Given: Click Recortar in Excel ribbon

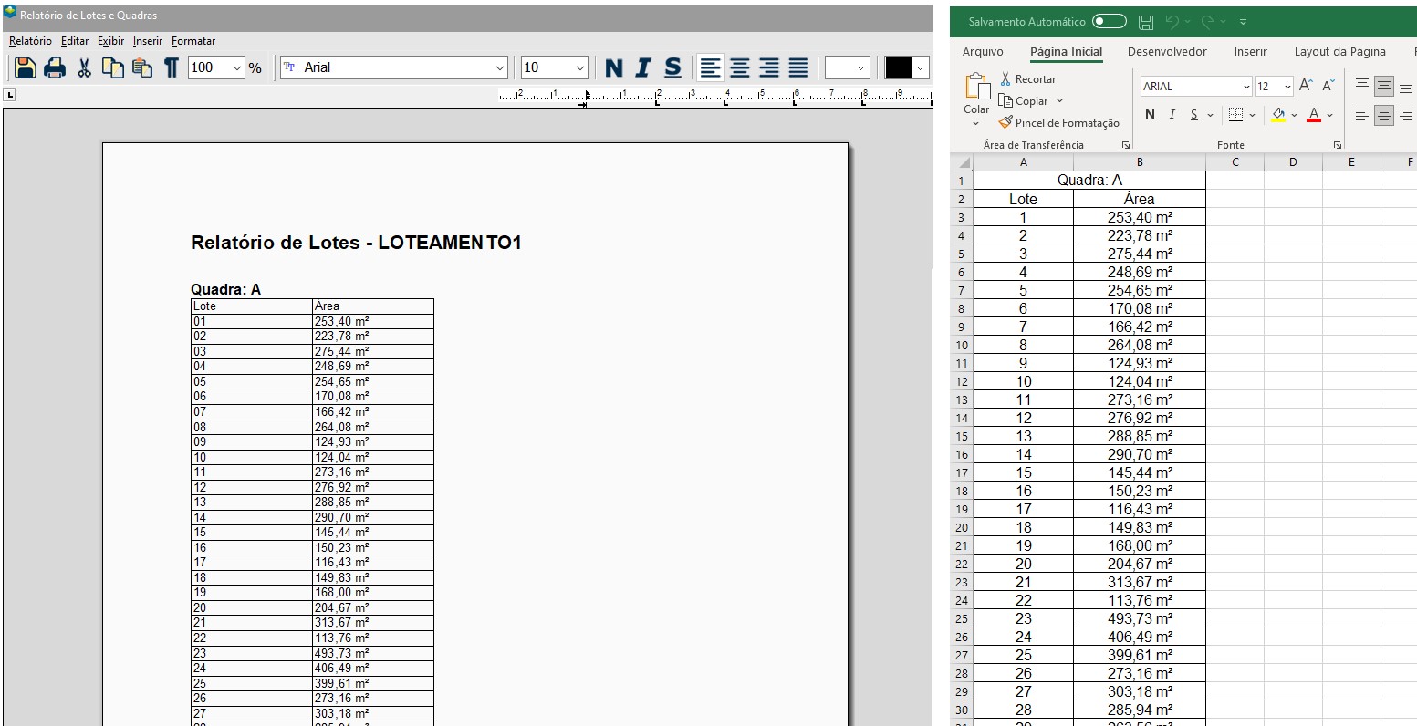Looking at the screenshot, I should pos(1027,79).
